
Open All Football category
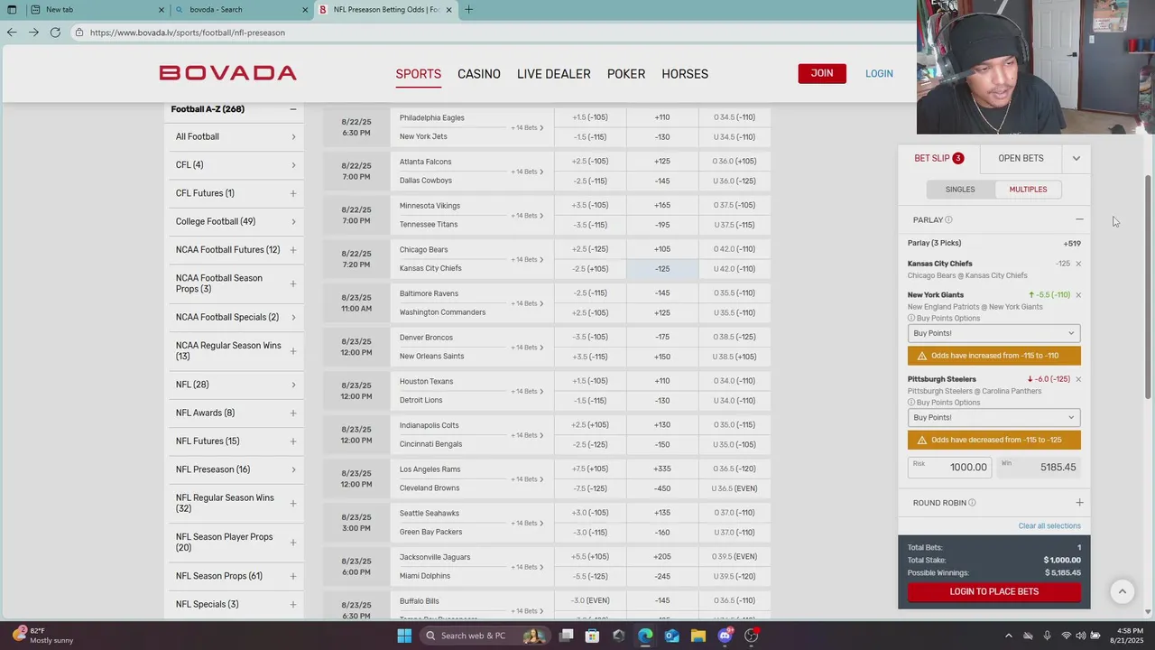pyautogui.click(x=236, y=137)
